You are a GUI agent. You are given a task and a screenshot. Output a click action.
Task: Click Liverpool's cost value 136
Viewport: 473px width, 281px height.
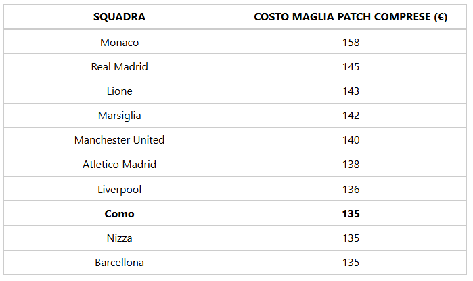351,189
